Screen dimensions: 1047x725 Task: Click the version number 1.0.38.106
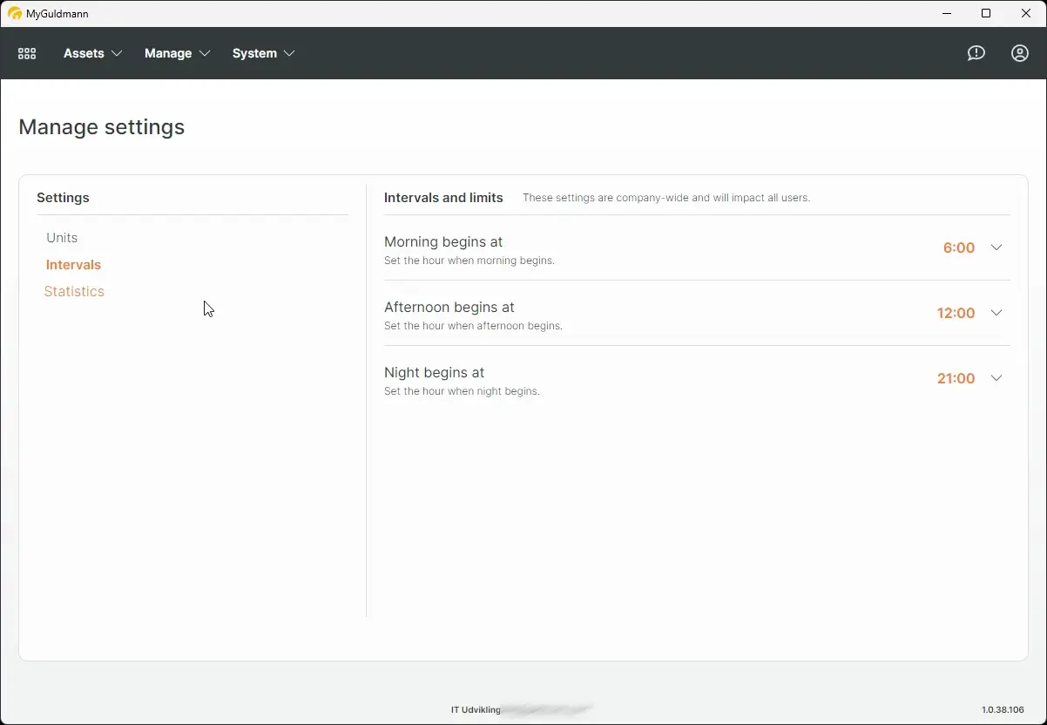pos(1002,709)
